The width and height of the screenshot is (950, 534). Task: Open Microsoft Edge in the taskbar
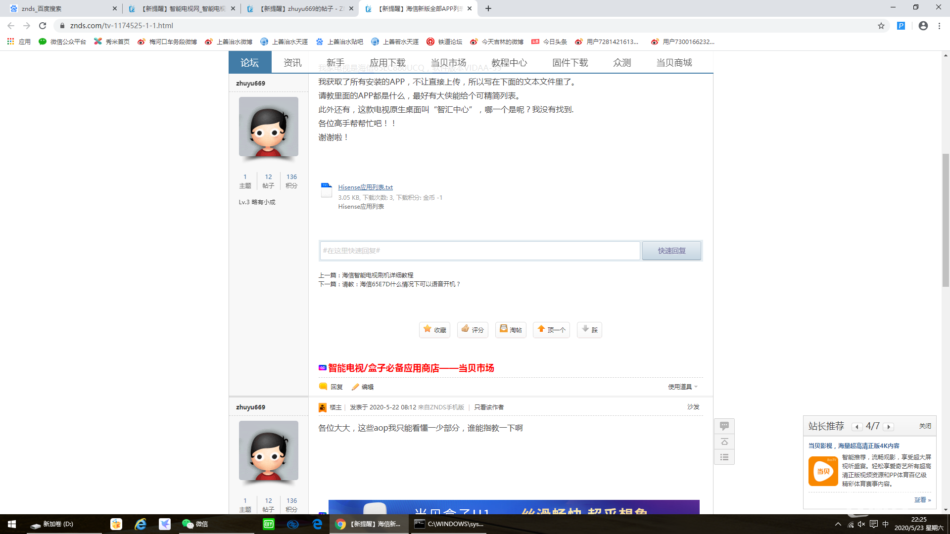pyautogui.click(x=317, y=524)
